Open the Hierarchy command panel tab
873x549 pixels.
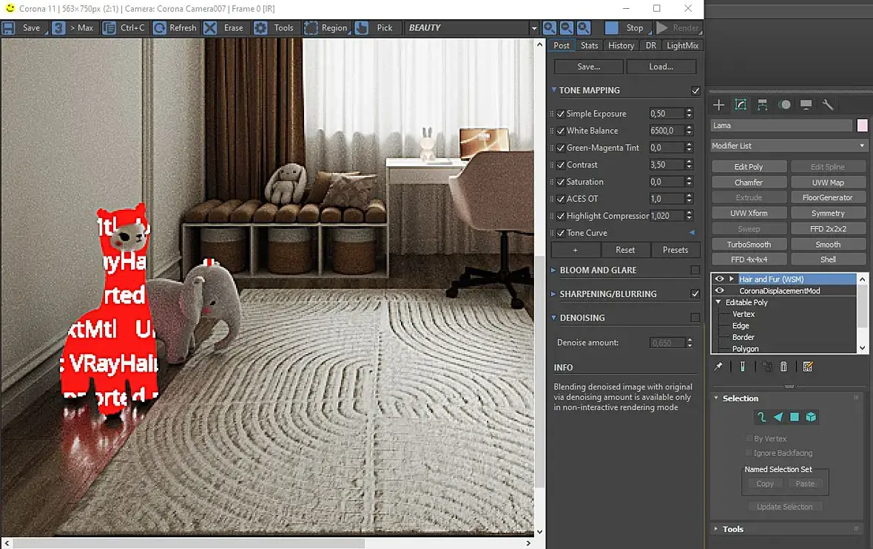click(762, 105)
